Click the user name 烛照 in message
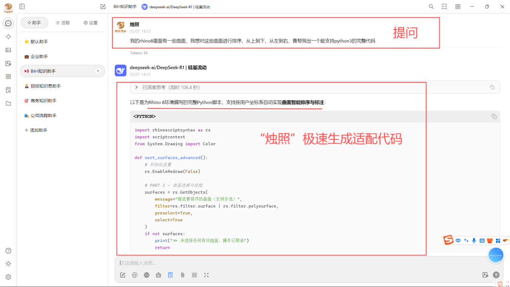 (x=134, y=25)
